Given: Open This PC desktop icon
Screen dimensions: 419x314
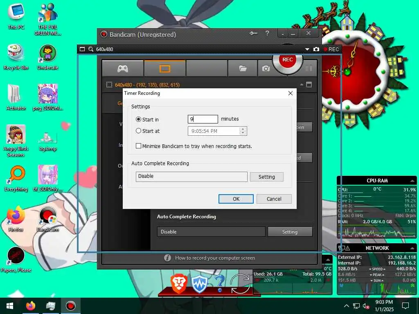Looking at the screenshot, I should pos(16,16).
